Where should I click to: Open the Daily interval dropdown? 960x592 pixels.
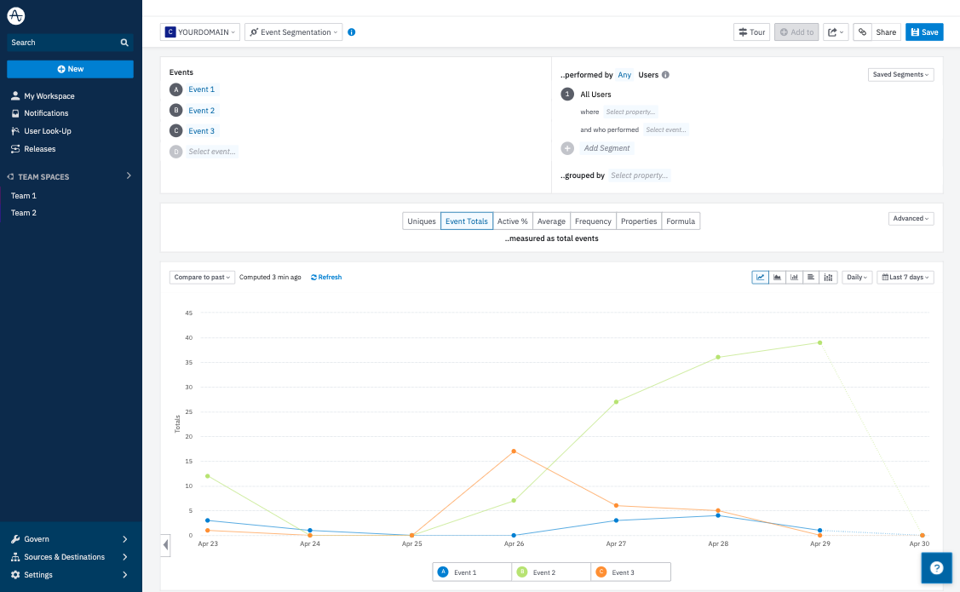tap(857, 278)
